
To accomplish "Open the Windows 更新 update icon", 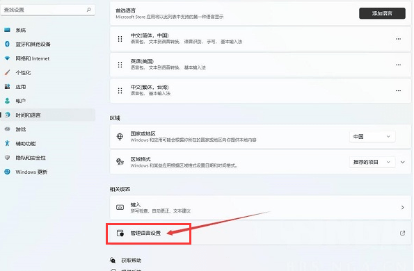I will (x=7, y=172).
